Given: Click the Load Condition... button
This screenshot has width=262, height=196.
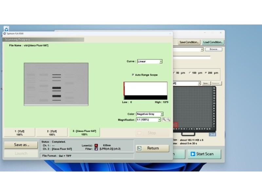Looking at the screenshot, I should 213,42.
